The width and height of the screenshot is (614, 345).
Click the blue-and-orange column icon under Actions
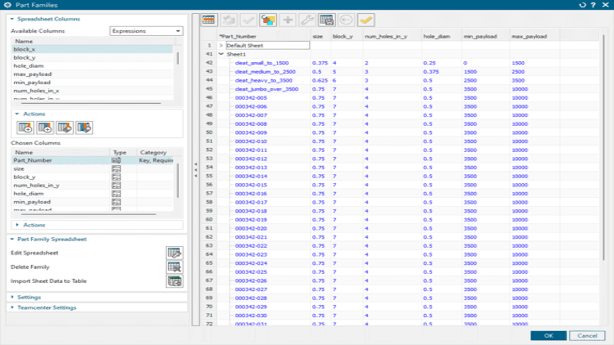(x=84, y=128)
